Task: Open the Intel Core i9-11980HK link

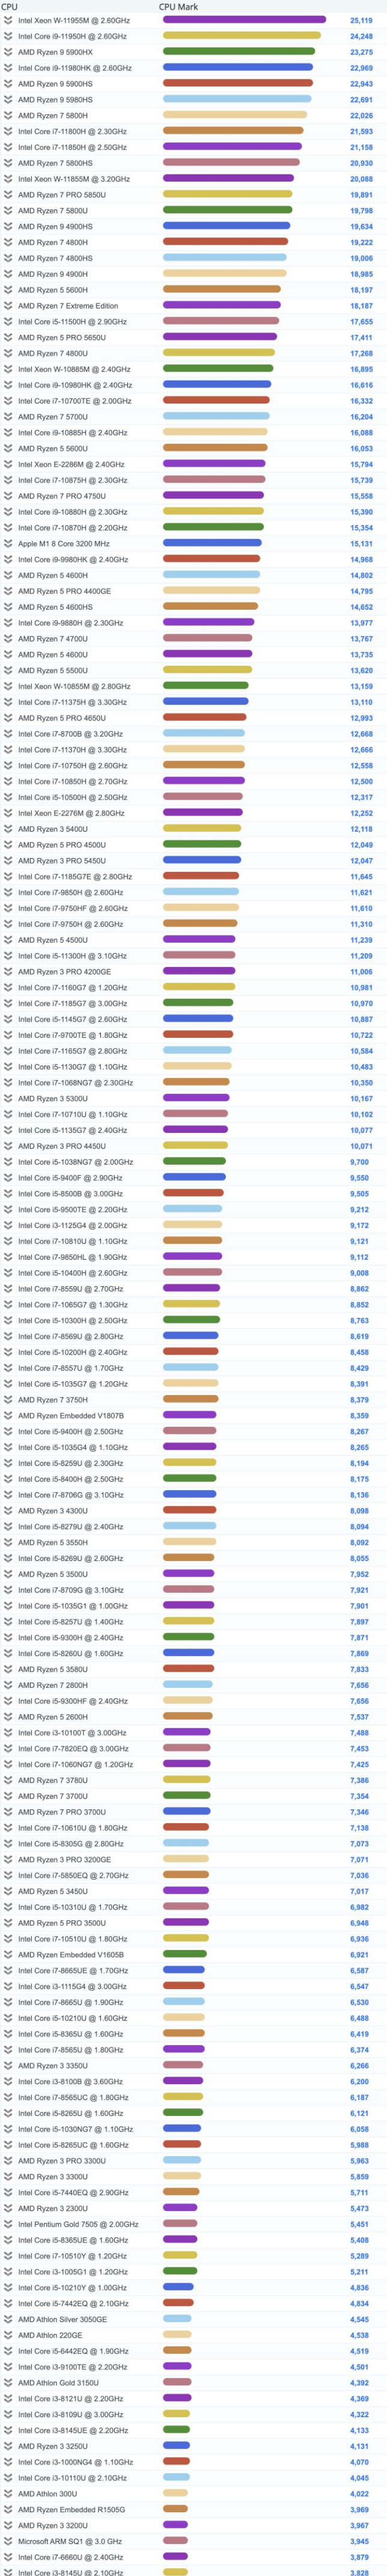Action: click(74, 68)
